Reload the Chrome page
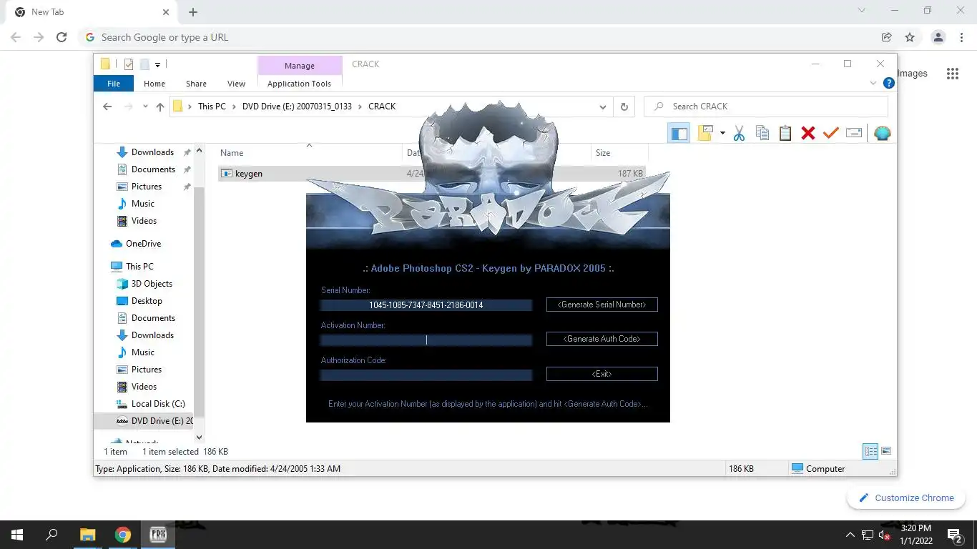 [x=62, y=37]
